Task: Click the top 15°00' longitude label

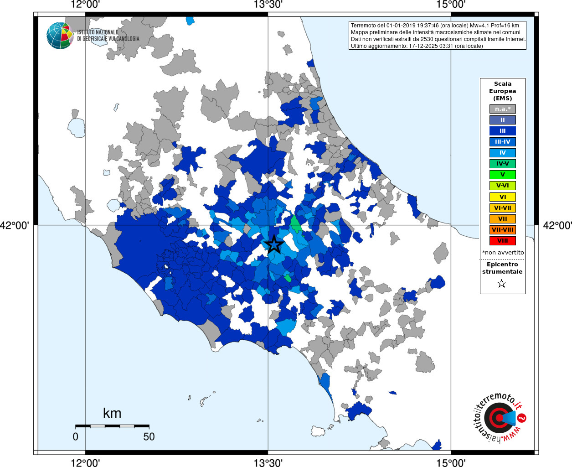Action: [451, 5]
